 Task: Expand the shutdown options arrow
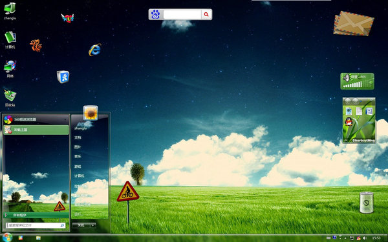tap(93, 225)
